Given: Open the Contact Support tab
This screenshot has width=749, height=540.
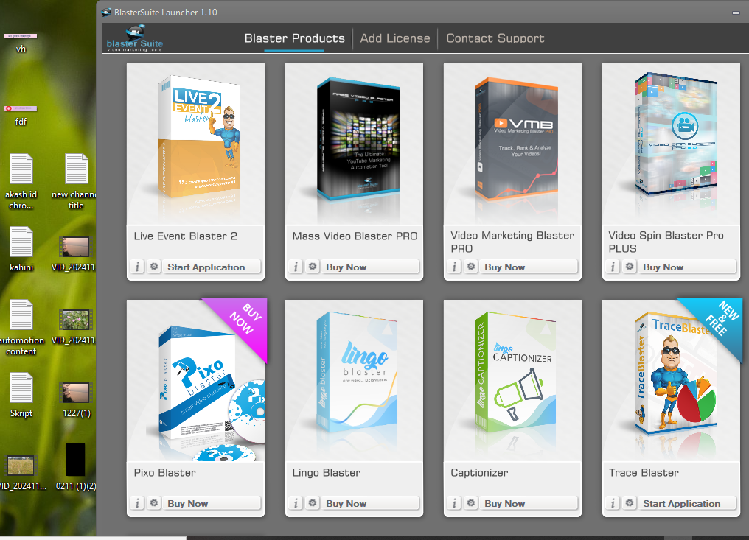Looking at the screenshot, I should [495, 38].
